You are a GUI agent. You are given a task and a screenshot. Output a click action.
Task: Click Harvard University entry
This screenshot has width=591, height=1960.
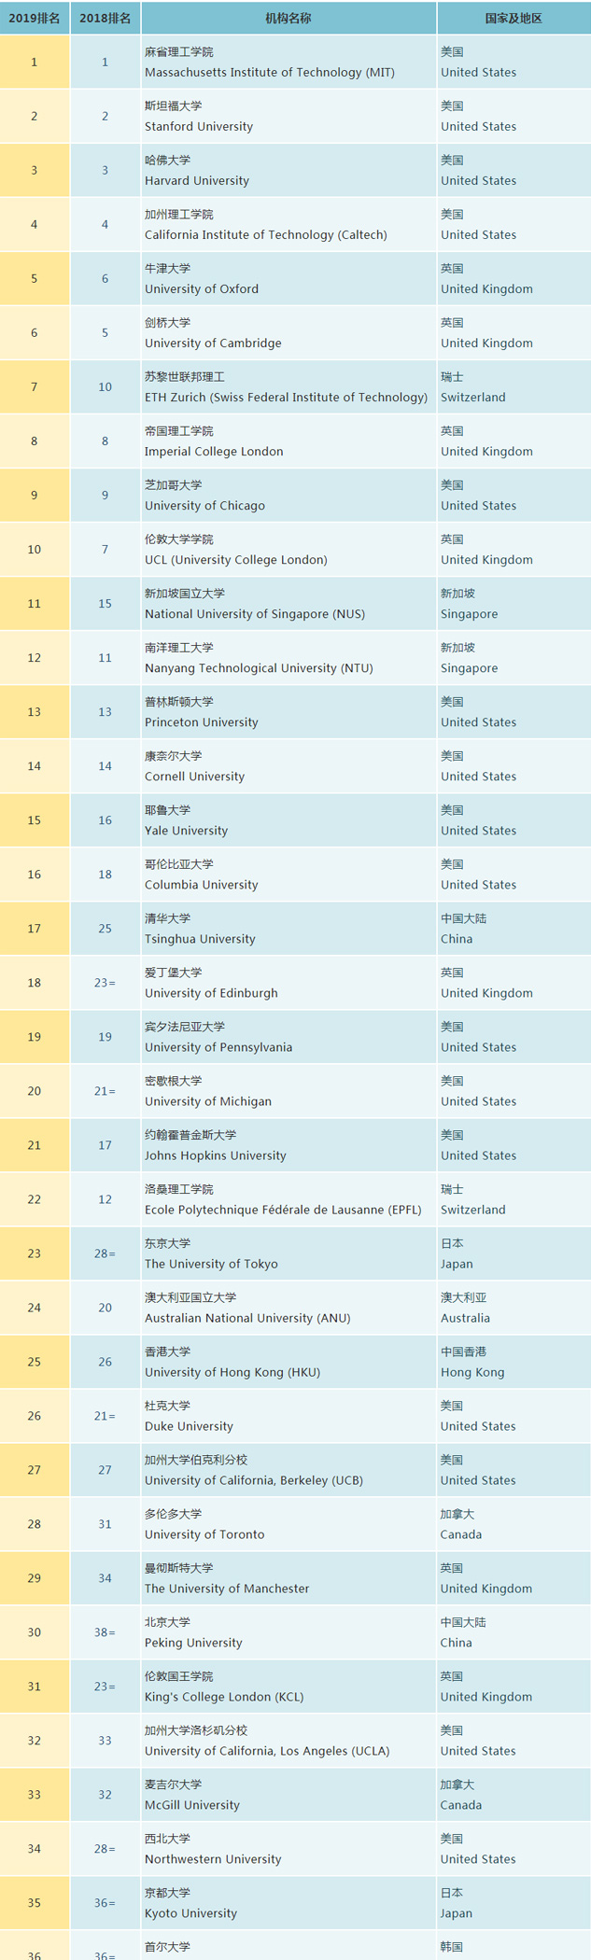[x=197, y=181]
